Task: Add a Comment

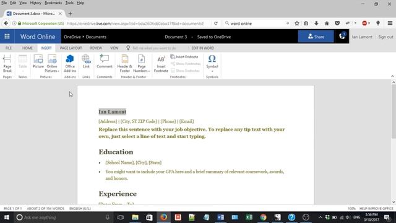Action: (105, 61)
